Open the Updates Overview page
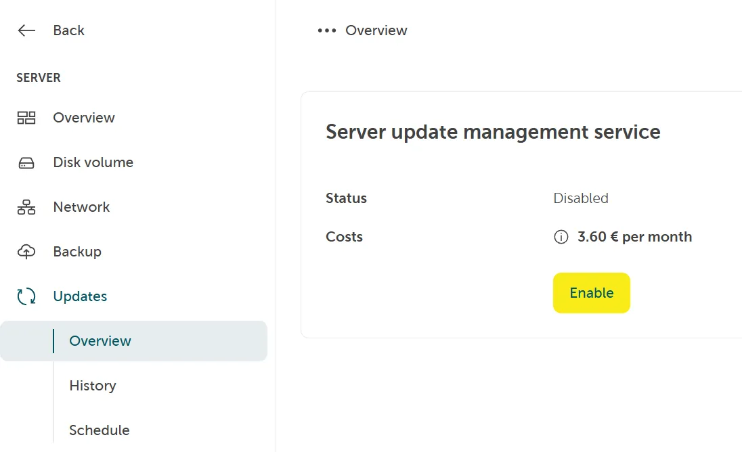The image size is (742, 452). (x=100, y=340)
